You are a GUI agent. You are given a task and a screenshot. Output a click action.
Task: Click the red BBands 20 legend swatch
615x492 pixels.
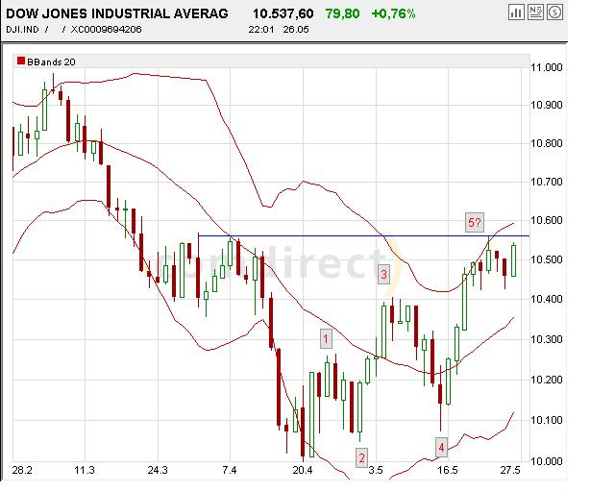coord(21,61)
